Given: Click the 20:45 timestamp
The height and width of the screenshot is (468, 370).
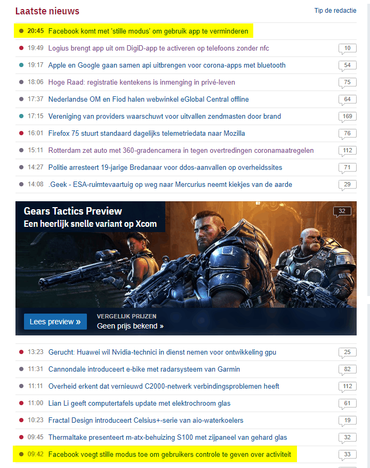Looking at the screenshot, I should coord(36,31).
